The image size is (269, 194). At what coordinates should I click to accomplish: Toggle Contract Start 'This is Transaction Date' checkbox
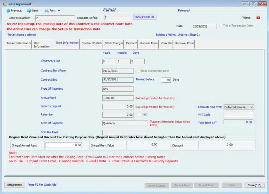click(137, 71)
